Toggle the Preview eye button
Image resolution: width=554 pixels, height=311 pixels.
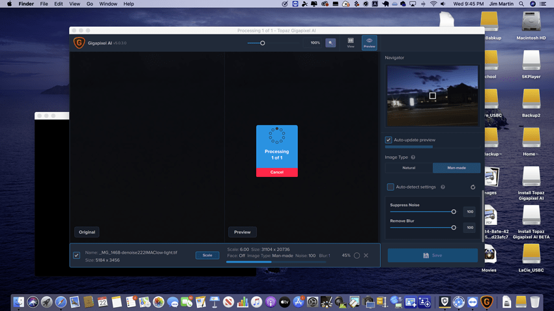[369, 43]
